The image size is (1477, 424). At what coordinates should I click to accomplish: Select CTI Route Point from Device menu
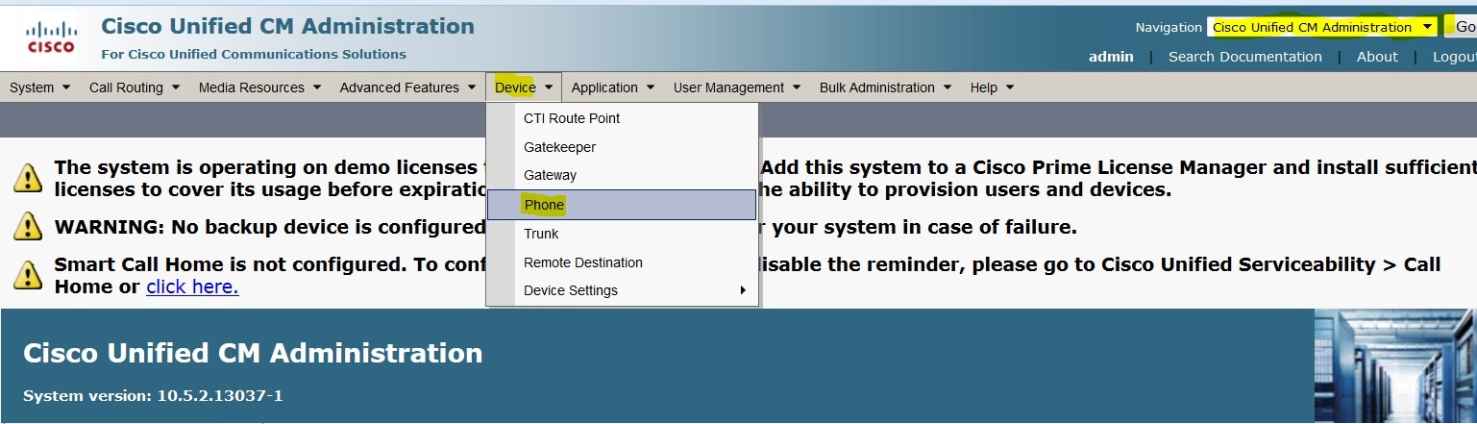point(622,118)
